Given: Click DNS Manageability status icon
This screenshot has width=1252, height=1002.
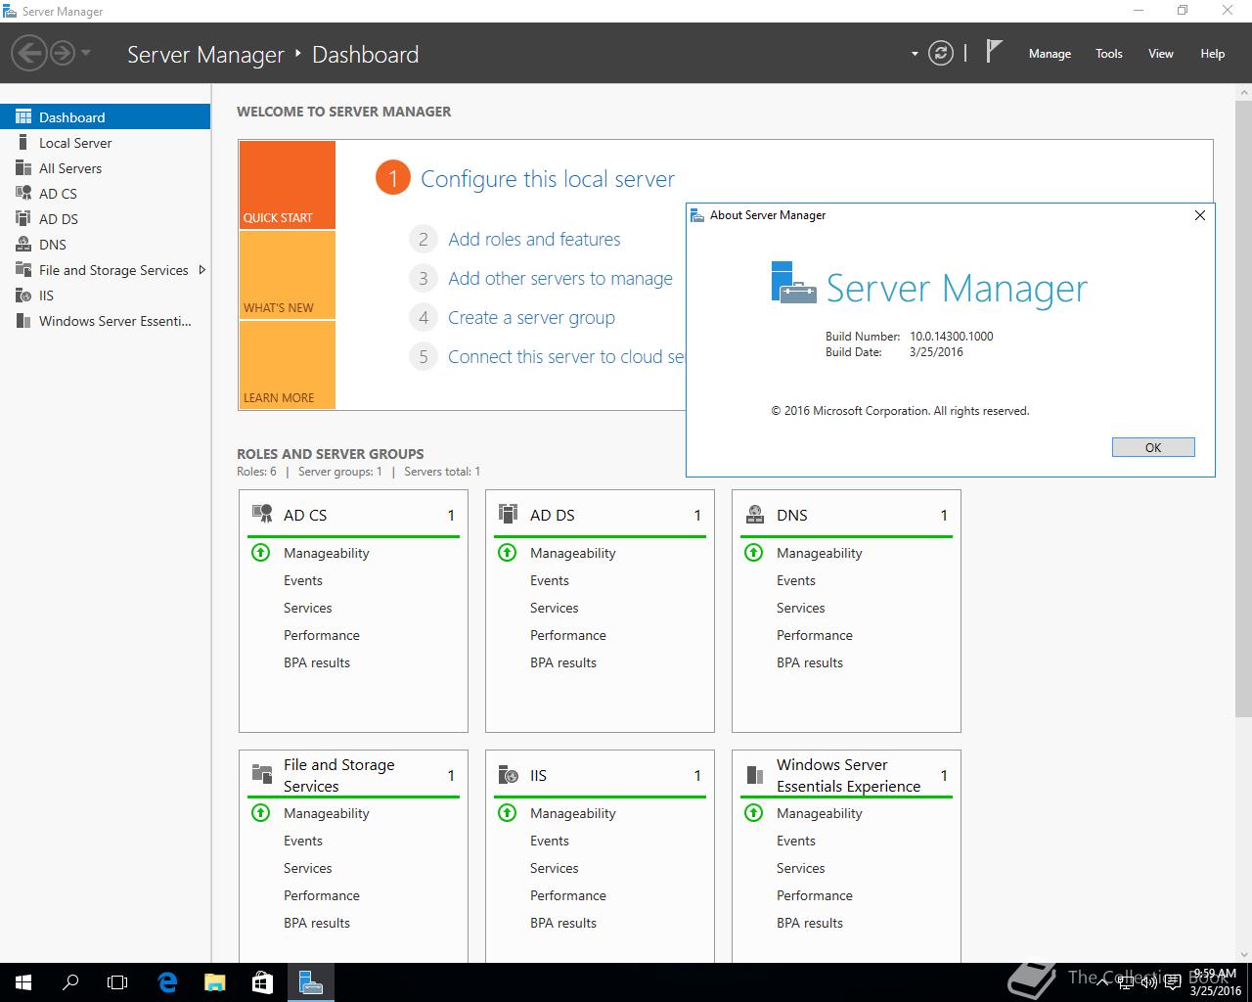Looking at the screenshot, I should [x=753, y=552].
